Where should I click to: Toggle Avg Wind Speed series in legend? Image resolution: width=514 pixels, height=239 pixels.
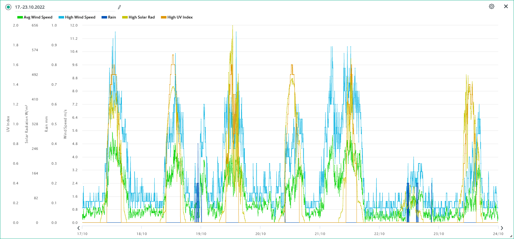coord(38,17)
